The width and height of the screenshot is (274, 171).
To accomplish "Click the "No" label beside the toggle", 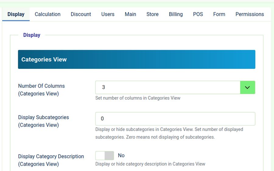I will point(121,156).
